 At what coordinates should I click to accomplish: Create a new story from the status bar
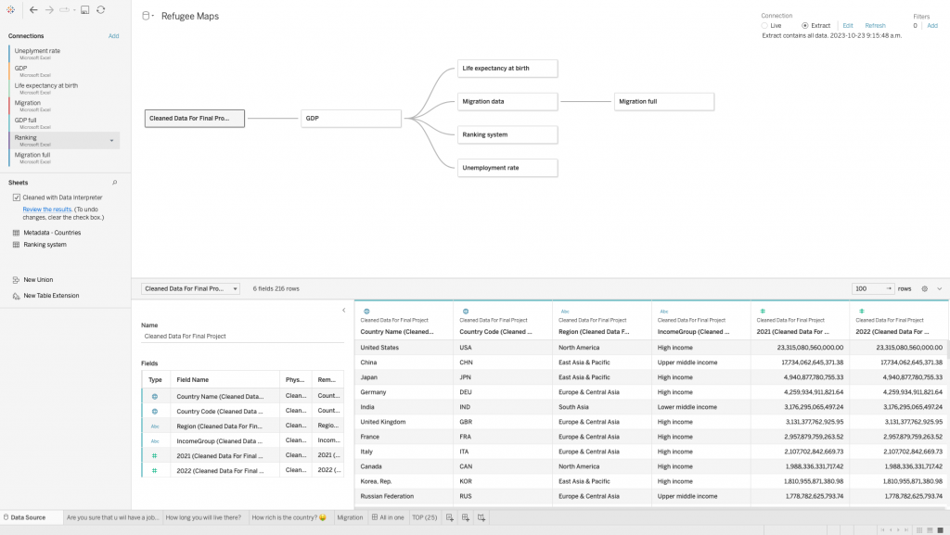[x=481, y=518]
